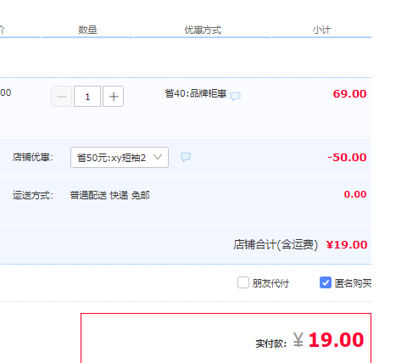
Task: Click the 普通配送 快递 免邮 shipping text
Action: (x=109, y=195)
